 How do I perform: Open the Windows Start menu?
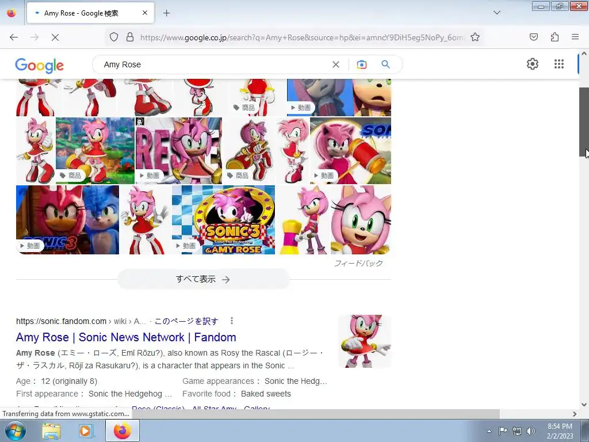16,430
